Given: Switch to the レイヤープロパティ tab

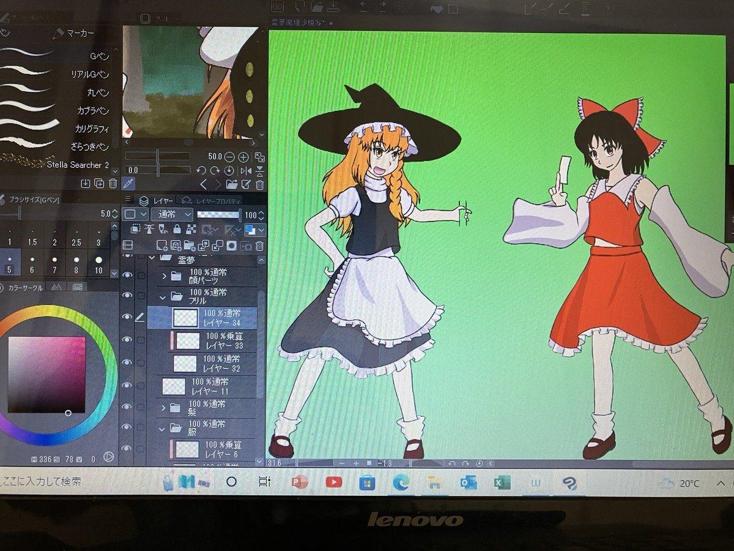Looking at the screenshot, I should pyautogui.click(x=209, y=201).
